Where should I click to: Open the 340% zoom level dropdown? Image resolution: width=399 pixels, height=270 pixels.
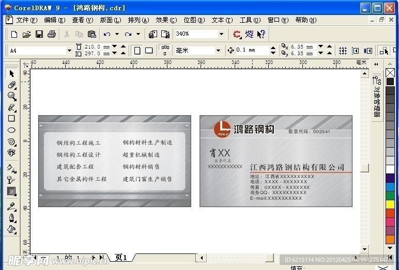[221, 34]
